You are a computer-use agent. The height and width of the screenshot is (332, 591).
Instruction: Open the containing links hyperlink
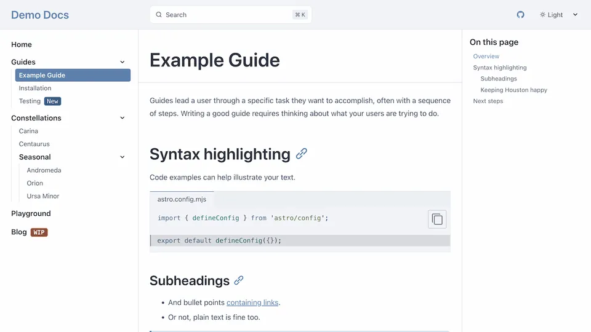[252, 302]
